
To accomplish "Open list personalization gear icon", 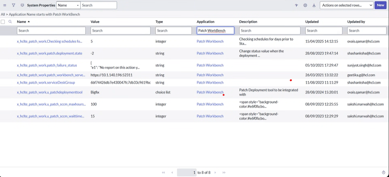I will point(305,5).
